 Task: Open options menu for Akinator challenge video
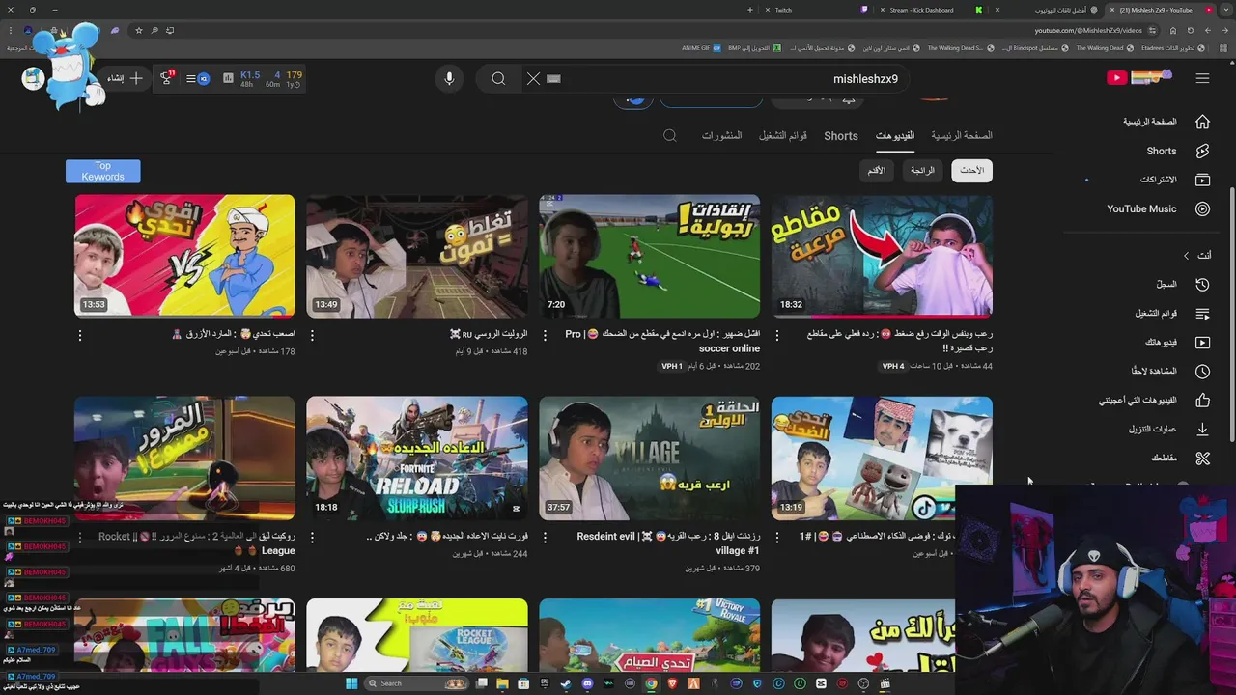coord(80,335)
